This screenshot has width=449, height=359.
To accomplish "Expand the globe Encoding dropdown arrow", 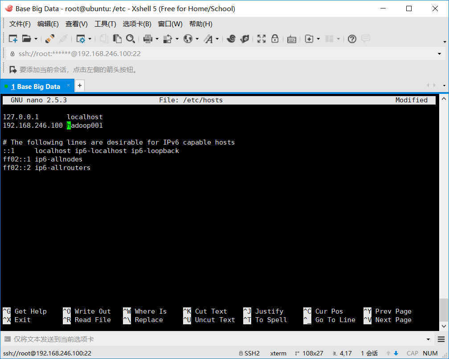I will pos(197,39).
